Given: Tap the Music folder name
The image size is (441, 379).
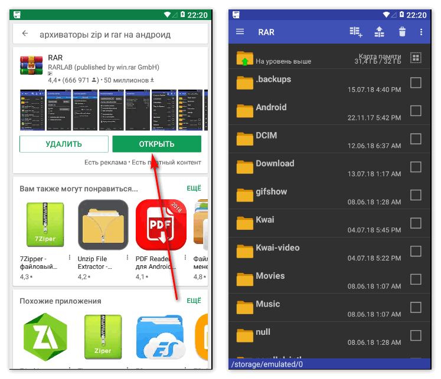Looking at the screenshot, I should click(268, 304).
